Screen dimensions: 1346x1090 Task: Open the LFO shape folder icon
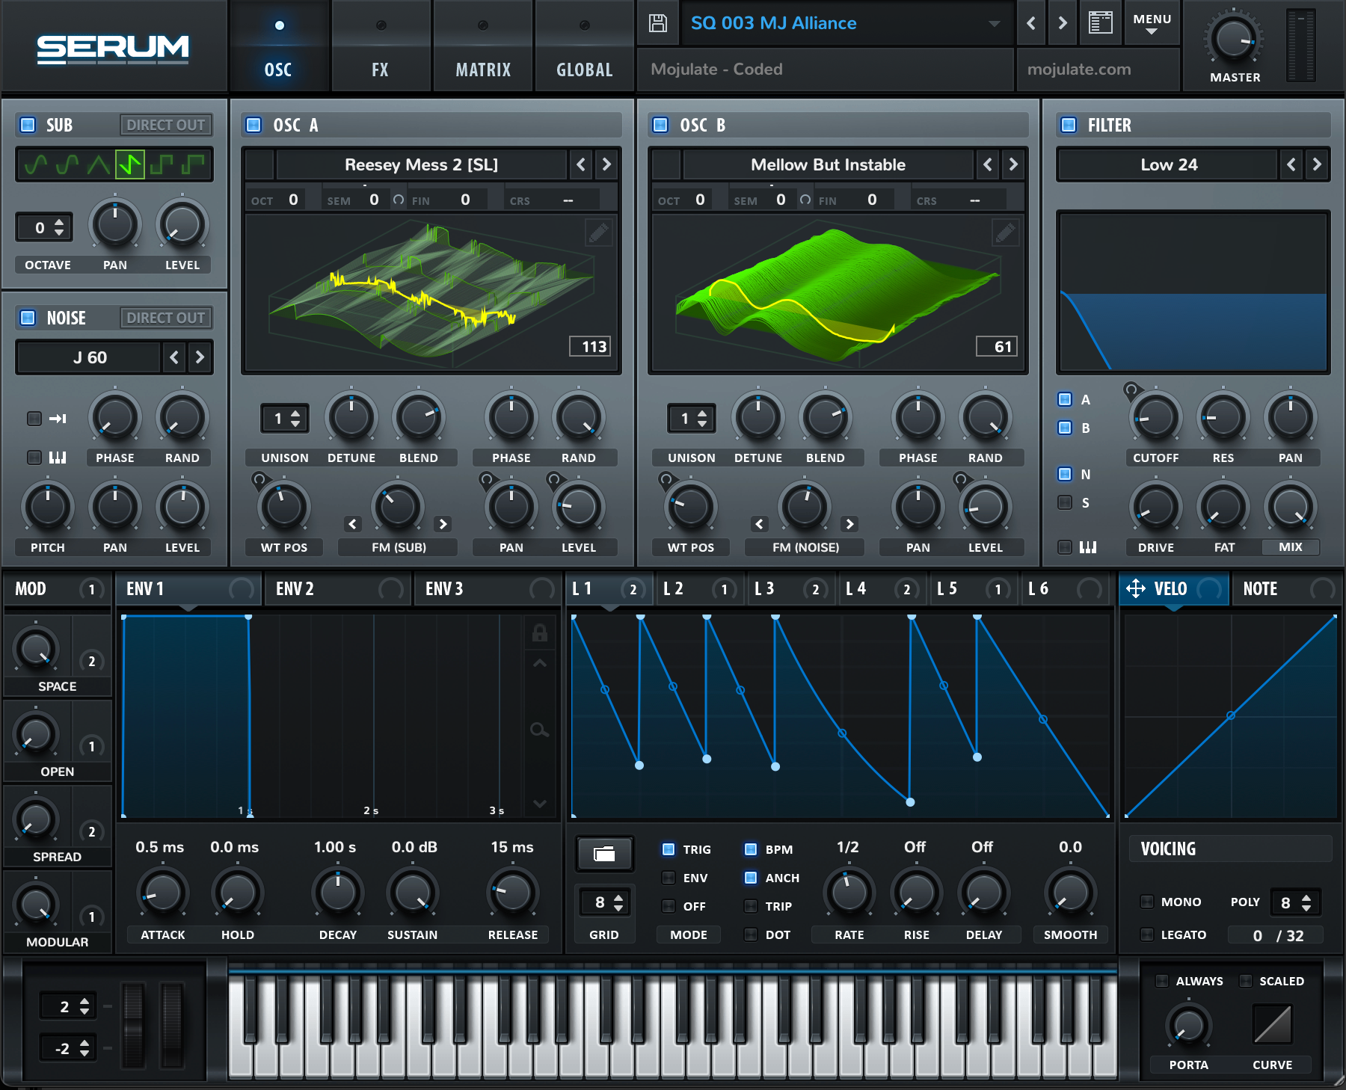click(604, 854)
